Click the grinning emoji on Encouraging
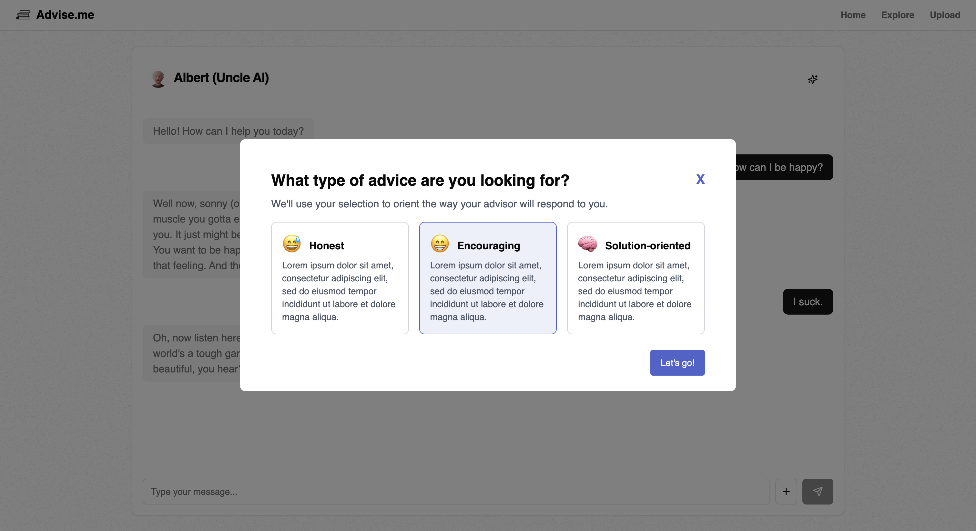The height and width of the screenshot is (531, 976). (x=440, y=244)
